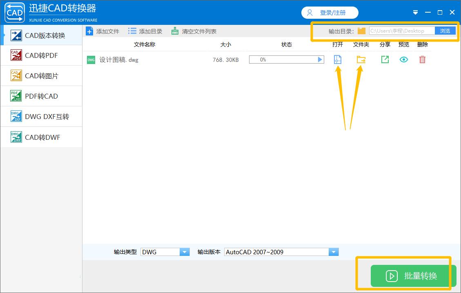Screen dimensions: 461x293
Task: Open the output directory folder icon
Action: click(361, 30)
